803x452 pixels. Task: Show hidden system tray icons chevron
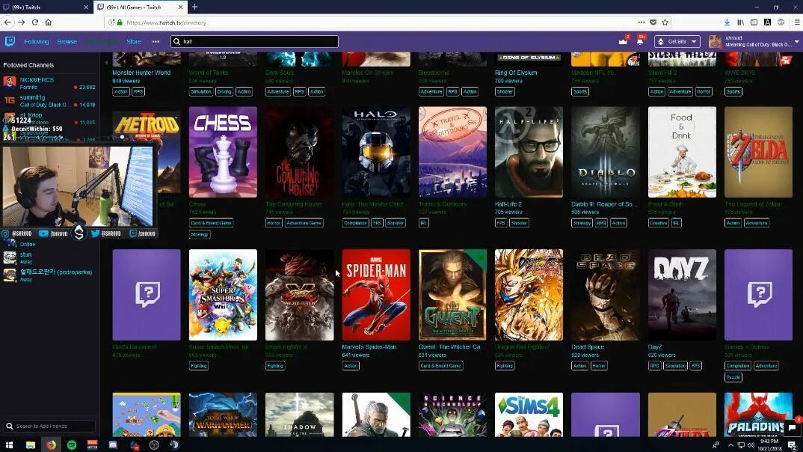pyautogui.click(x=730, y=445)
